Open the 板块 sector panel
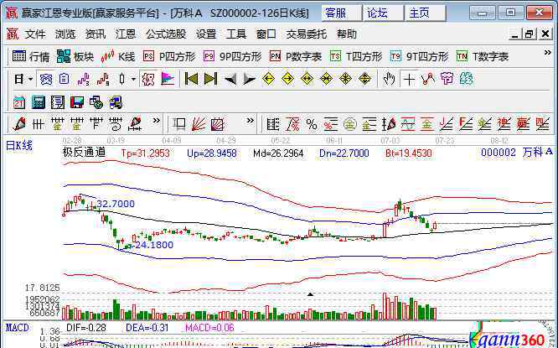 pos(75,56)
